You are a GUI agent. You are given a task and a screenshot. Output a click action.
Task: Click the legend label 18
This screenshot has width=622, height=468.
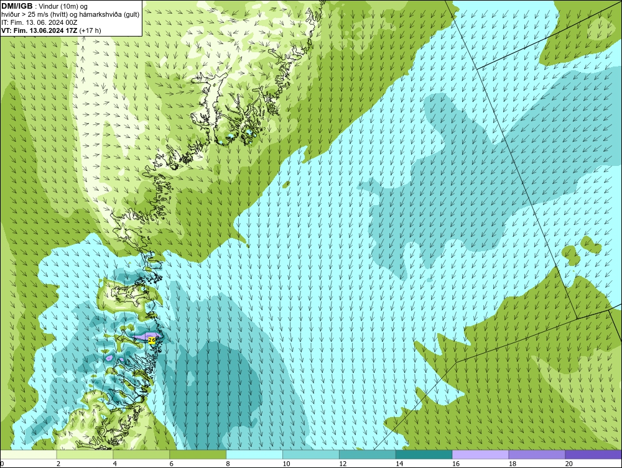point(513,464)
